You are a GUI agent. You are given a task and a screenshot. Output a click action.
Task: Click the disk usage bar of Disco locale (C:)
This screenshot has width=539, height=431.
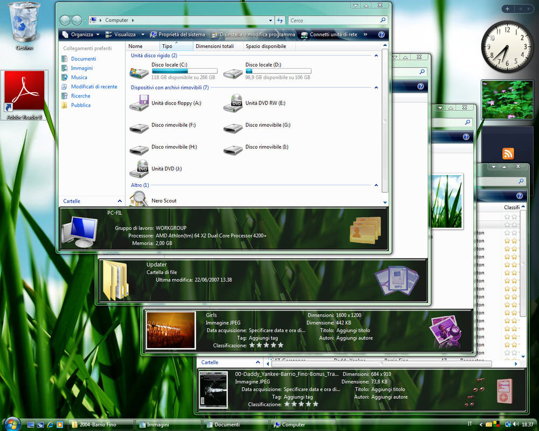click(184, 71)
